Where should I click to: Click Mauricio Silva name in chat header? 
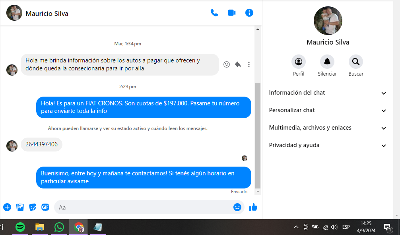[x=47, y=14]
